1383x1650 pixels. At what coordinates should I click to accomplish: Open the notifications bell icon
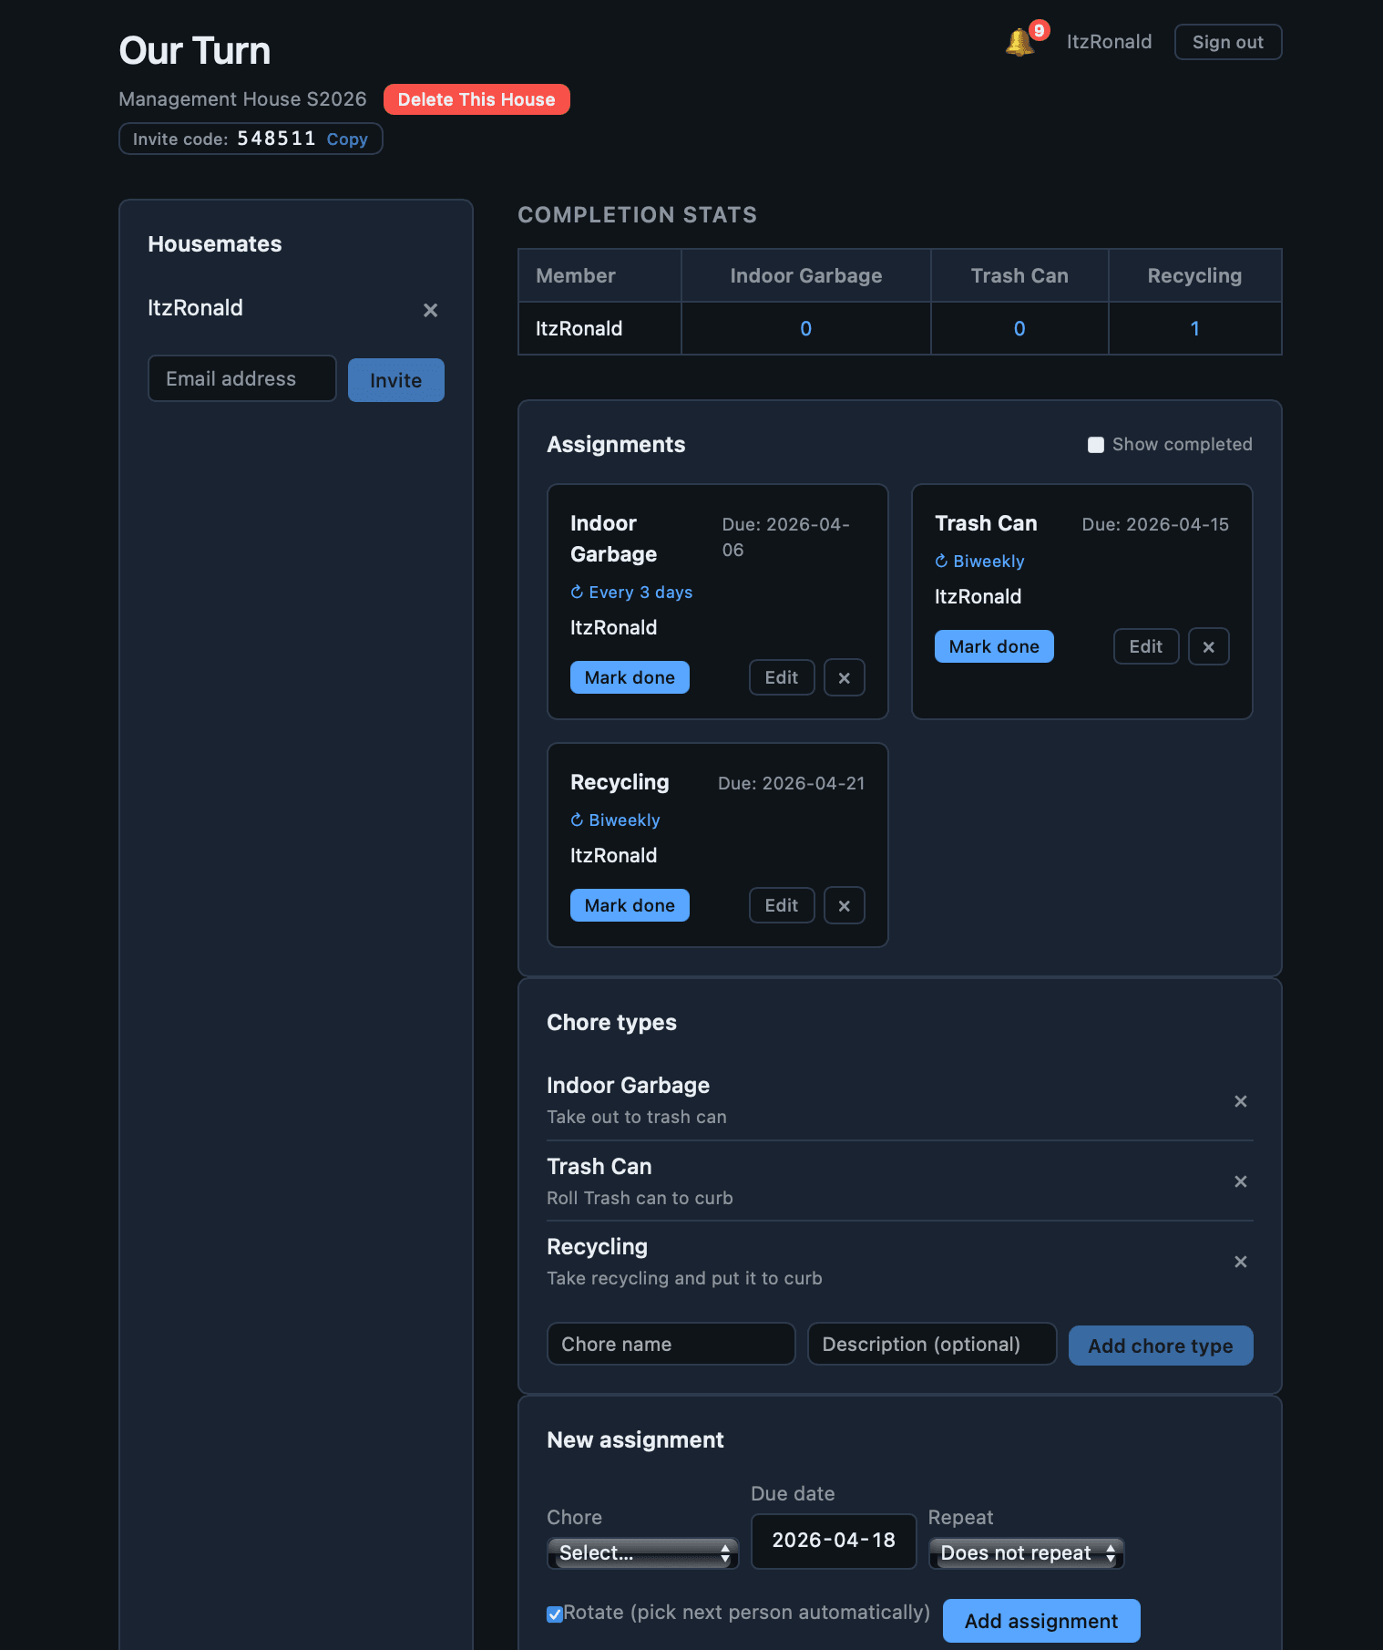1020,42
